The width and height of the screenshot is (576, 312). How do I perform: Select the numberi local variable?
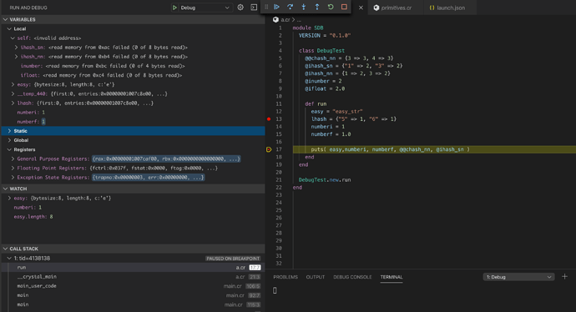[133, 113]
